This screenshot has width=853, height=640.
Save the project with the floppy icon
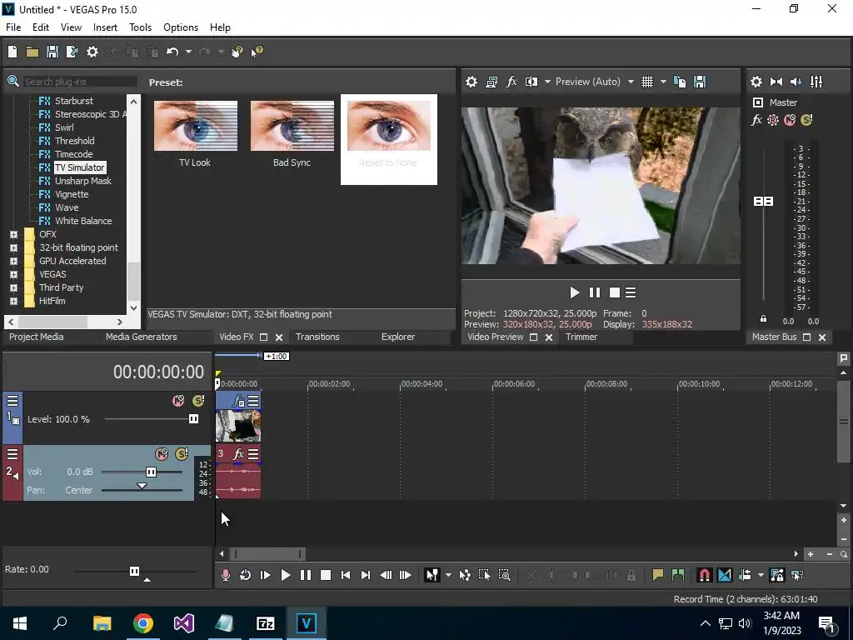pyautogui.click(x=52, y=52)
